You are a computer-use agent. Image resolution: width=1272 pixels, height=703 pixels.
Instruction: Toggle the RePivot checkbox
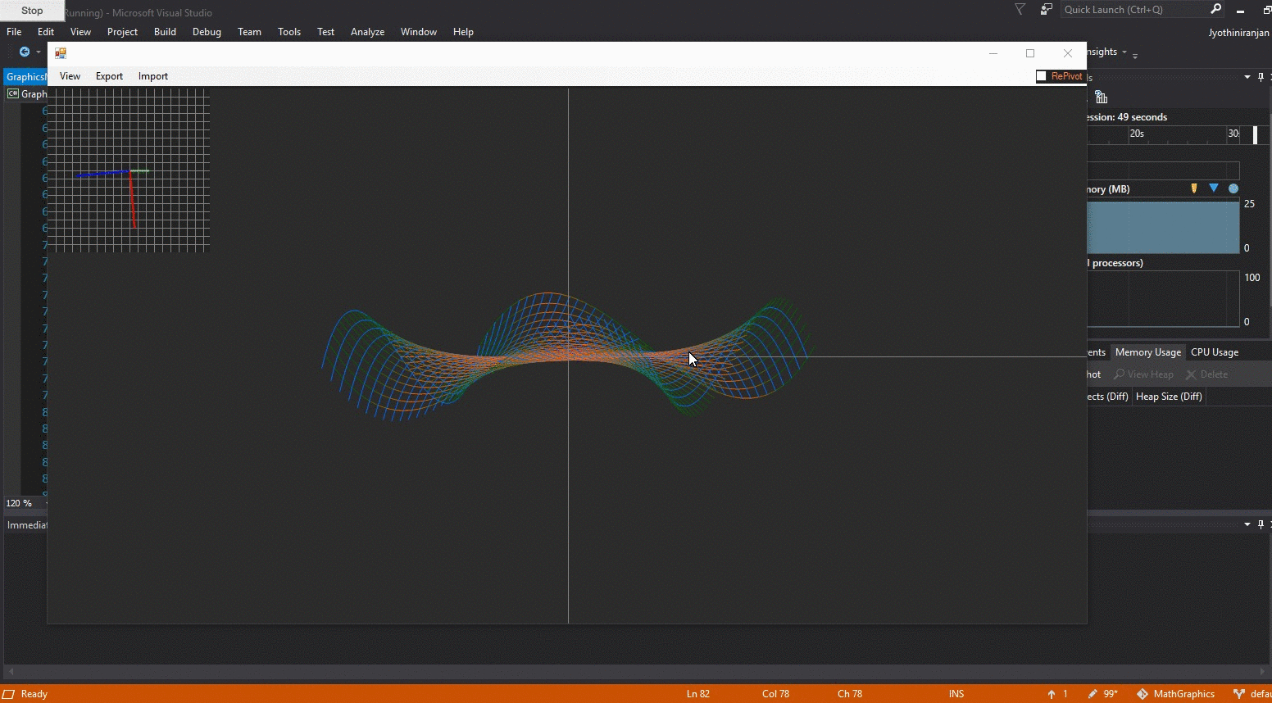1041,76
